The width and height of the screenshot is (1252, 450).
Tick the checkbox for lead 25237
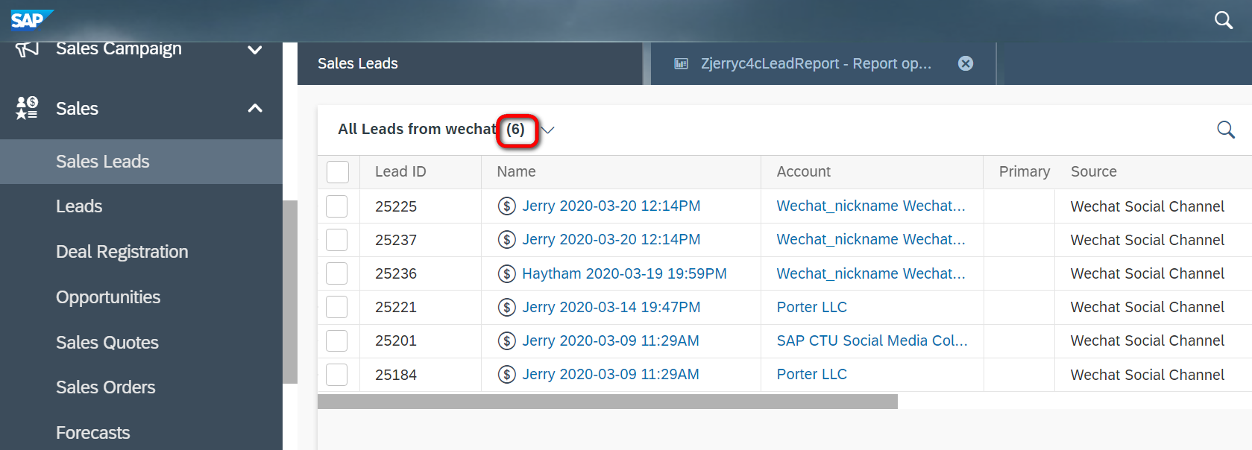(337, 240)
